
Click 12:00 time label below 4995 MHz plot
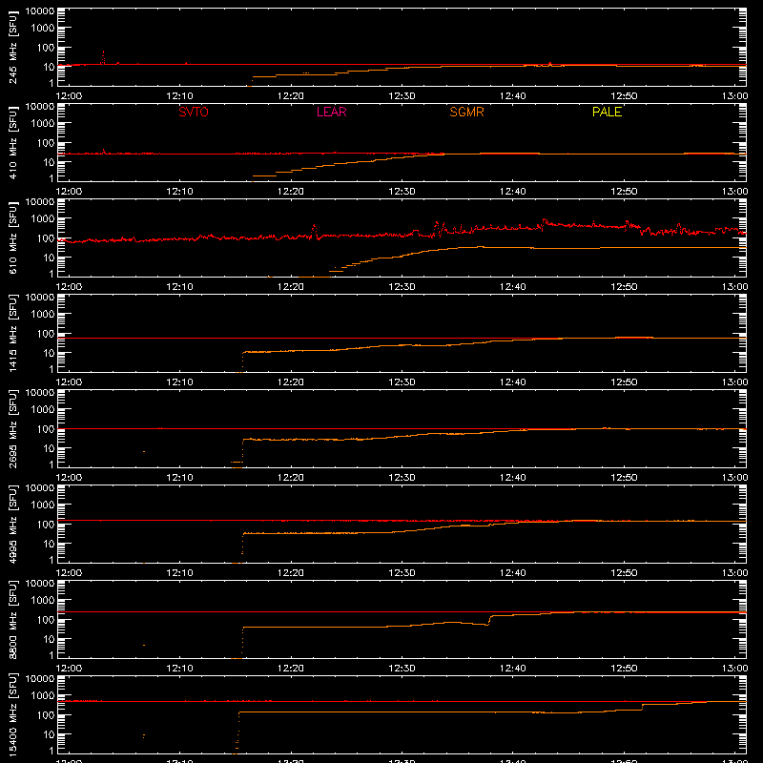pos(69,573)
